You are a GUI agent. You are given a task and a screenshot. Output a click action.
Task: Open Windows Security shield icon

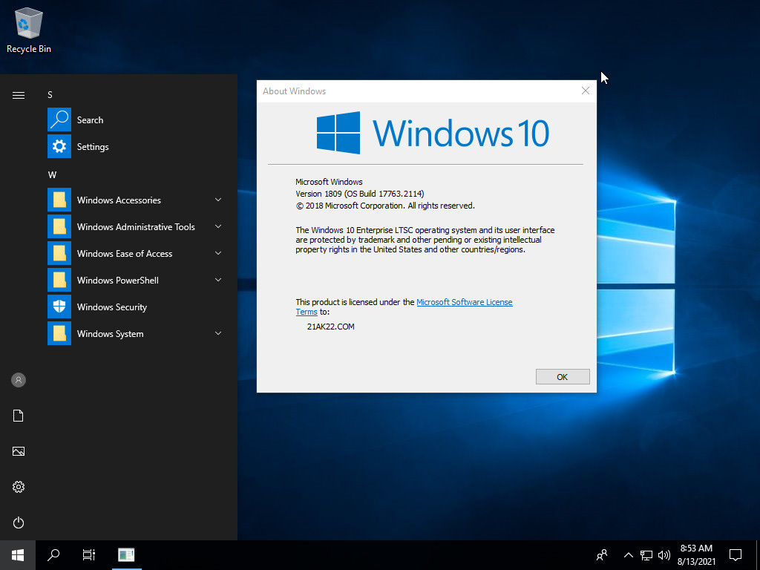tap(59, 307)
